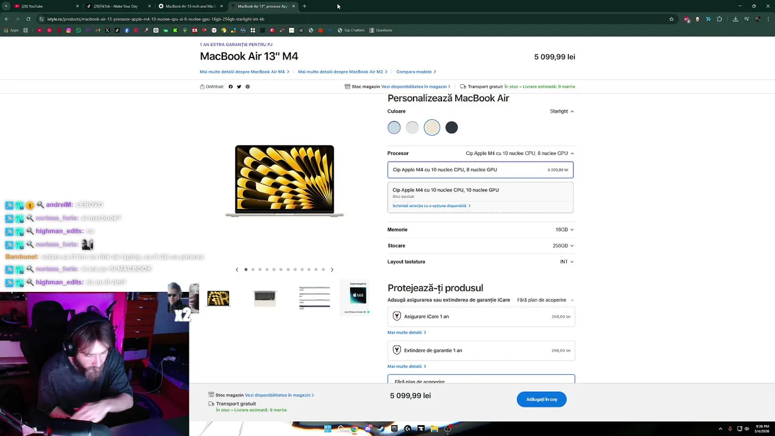Expand Layout tastatura INT dropdown

(x=481, y=262)
